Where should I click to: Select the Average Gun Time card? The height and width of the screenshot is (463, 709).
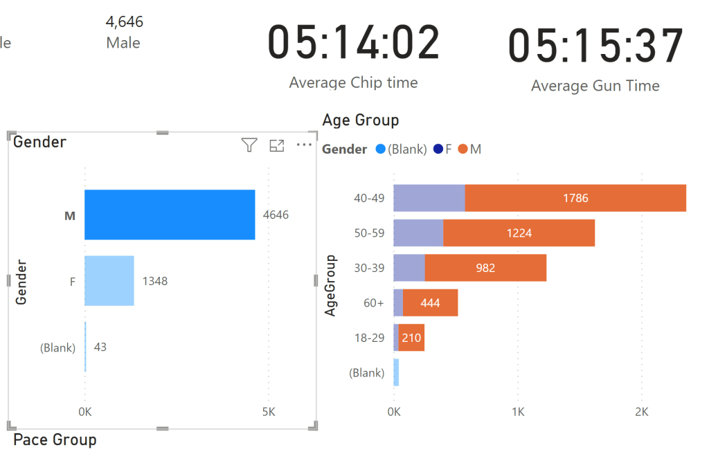tap(595, 58)
